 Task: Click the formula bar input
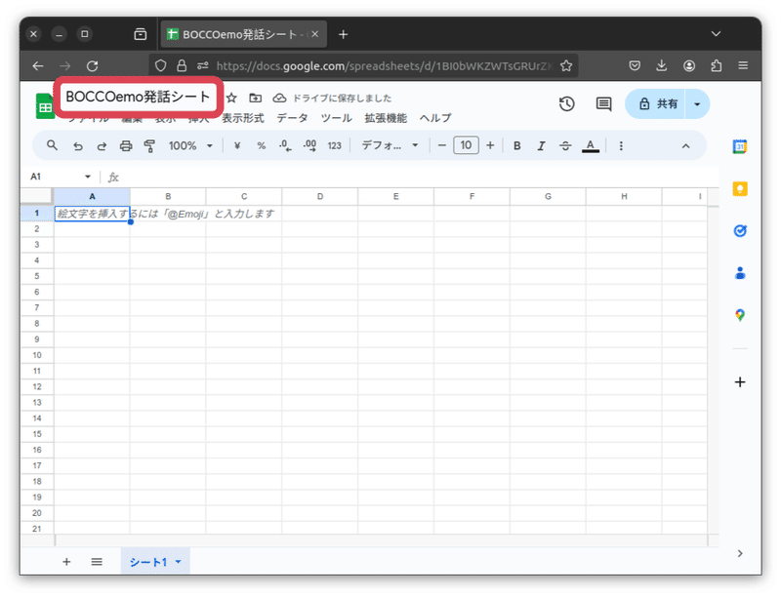click(419, 178)
